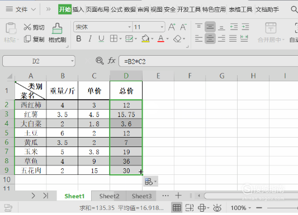Click the cell borders icon
Viewport: 298px width, 215px height.
113,39
